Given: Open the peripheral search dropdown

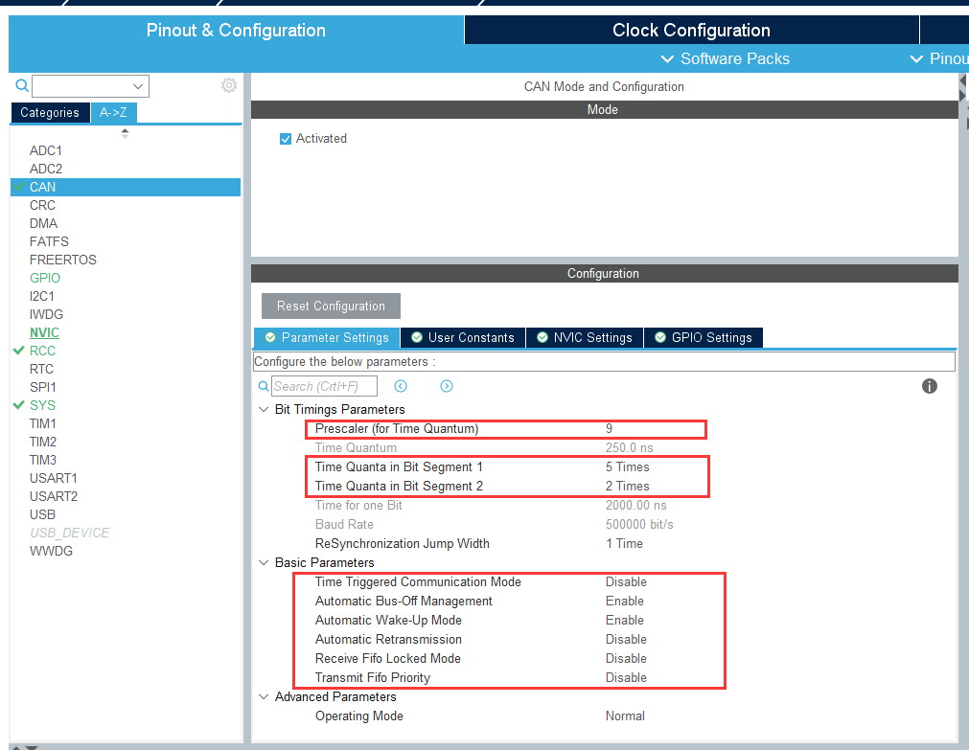Looking at the screenshot, I should tap(138, 86).
